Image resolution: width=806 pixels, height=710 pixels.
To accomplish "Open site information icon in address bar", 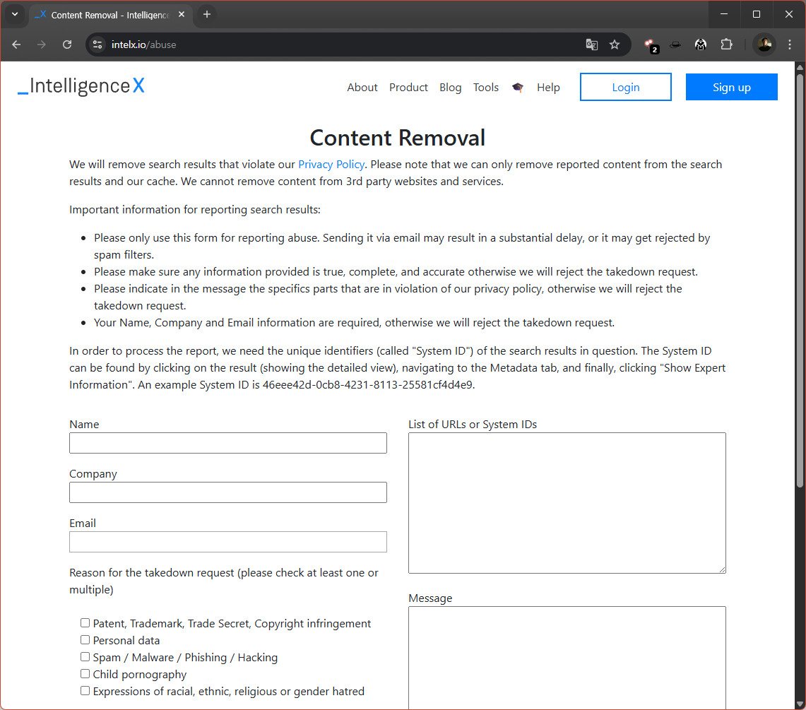I will 97,45.
